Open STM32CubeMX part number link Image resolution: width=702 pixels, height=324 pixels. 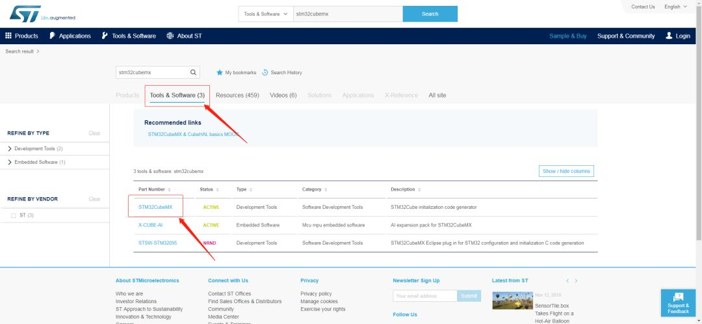pyautogui.click(x=155, y=208)
